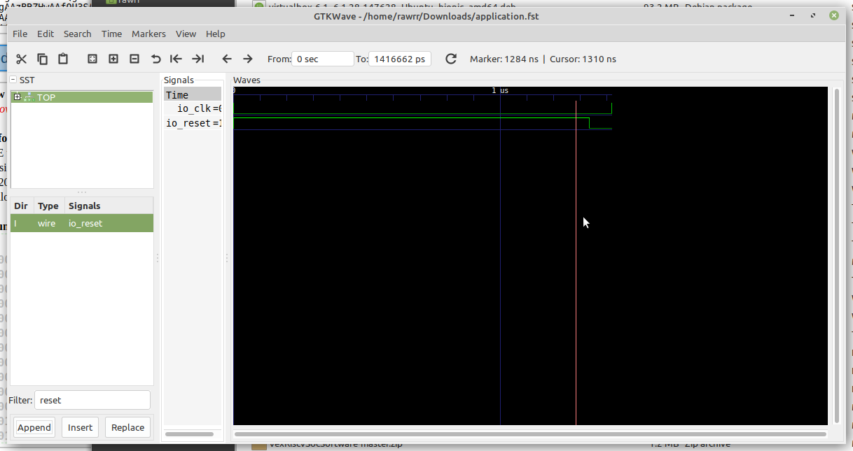Click the Zoom Fit icon

(x=92, y=59)
